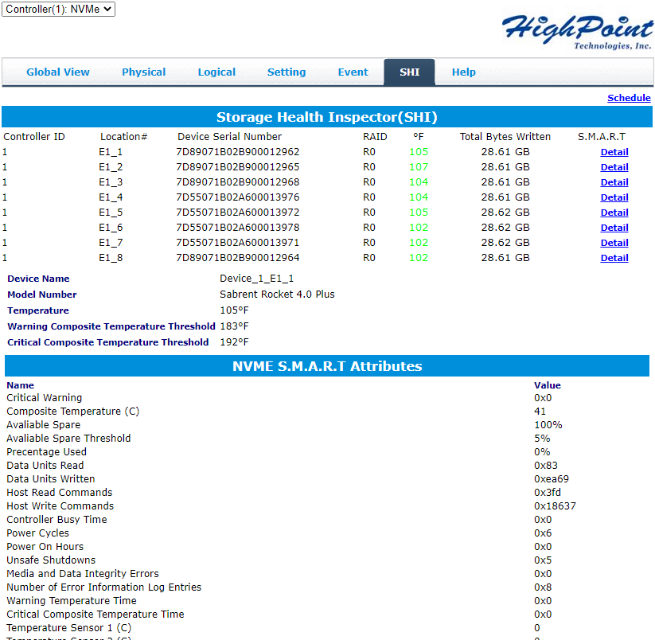Click the SHI tab

click(409, 72)
